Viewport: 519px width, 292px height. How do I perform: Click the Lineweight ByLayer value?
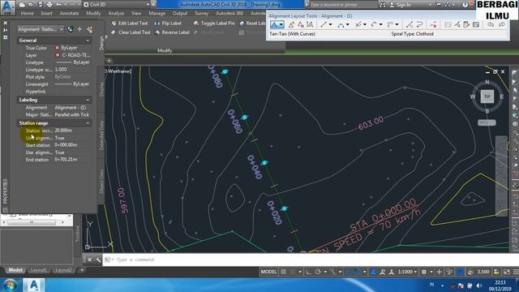[72, 84]
